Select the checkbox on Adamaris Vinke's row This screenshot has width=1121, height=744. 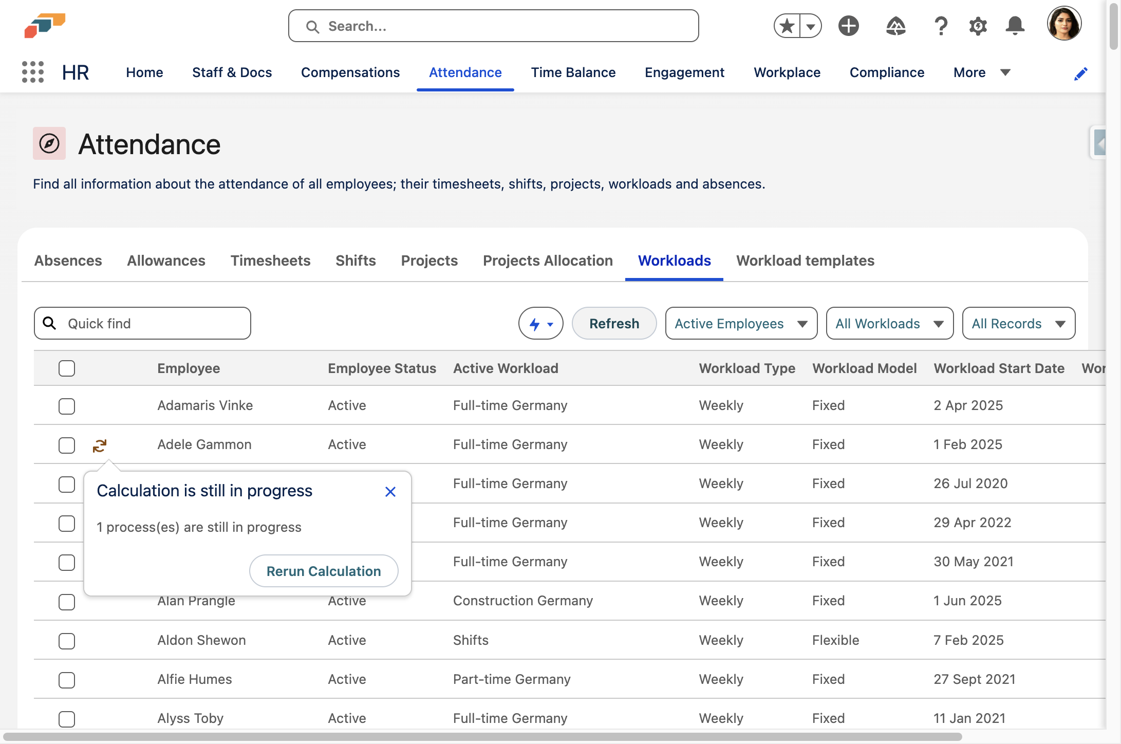click(67, 406)
